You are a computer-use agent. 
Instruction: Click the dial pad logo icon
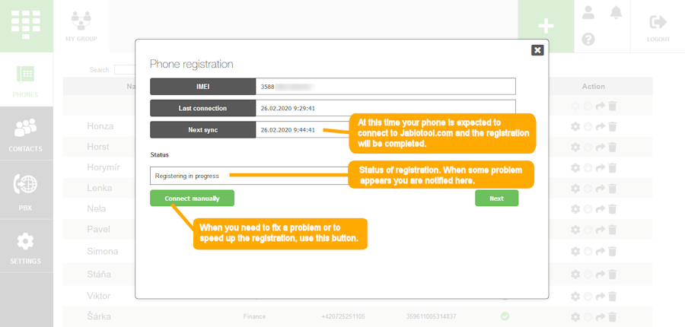click(26, 25)
